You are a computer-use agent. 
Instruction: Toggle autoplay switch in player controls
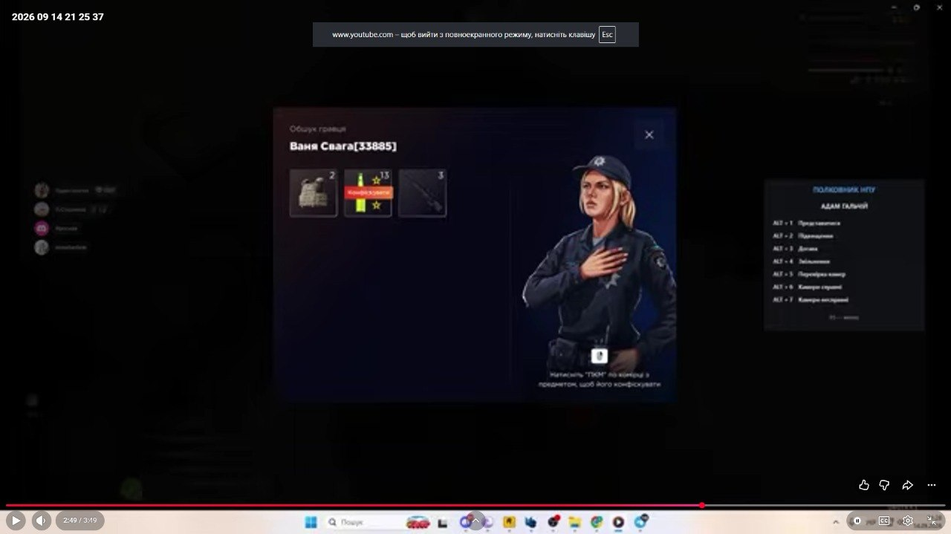coord(857,521)
